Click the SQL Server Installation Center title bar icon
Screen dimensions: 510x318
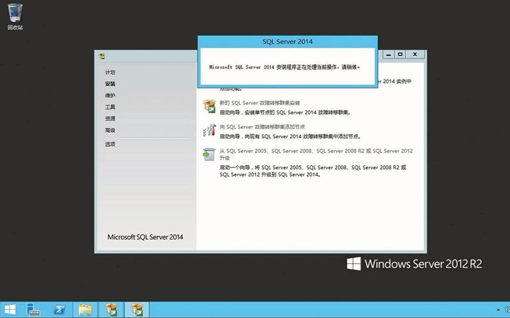(x=102, y=56)
